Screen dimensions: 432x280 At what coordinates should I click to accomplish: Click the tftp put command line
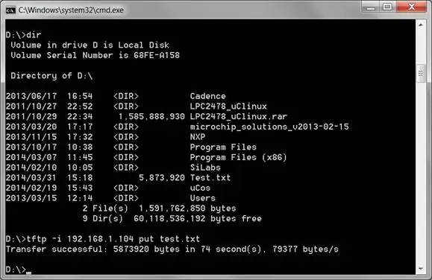pyautogui.click(x=102, y=239)
